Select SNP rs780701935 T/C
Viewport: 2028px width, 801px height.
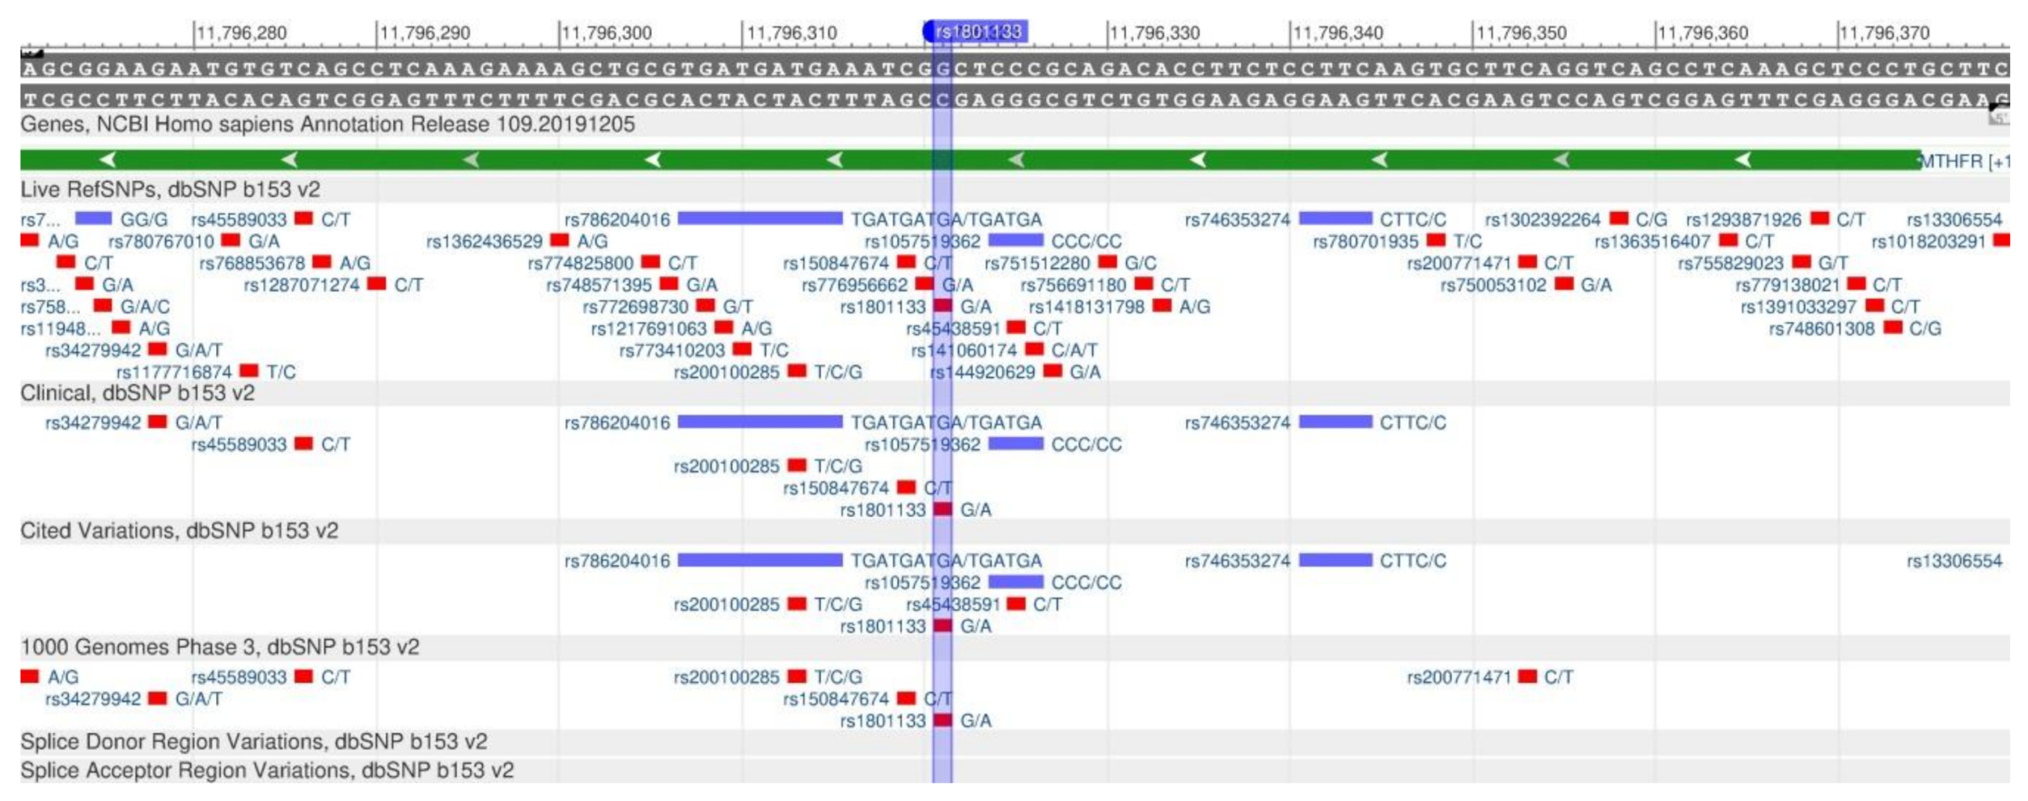(1437, 241)
